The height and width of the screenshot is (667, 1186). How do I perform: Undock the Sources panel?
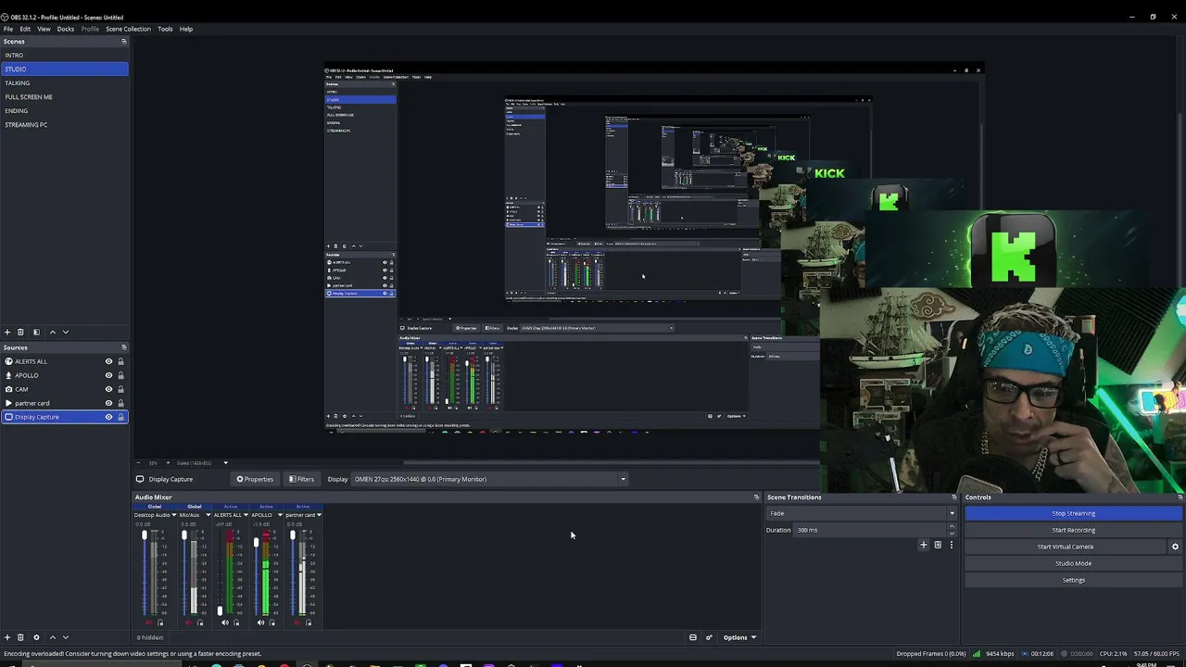pyautogui.click(x=124, y=347)
